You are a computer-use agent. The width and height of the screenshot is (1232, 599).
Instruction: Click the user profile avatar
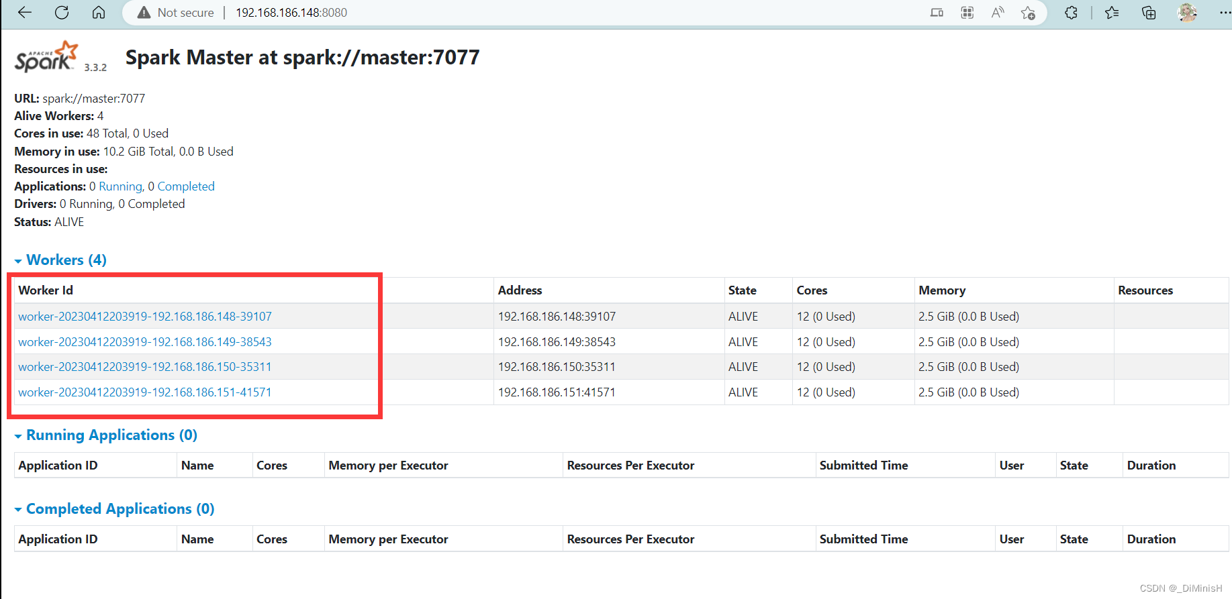(x=1187, y=12)
